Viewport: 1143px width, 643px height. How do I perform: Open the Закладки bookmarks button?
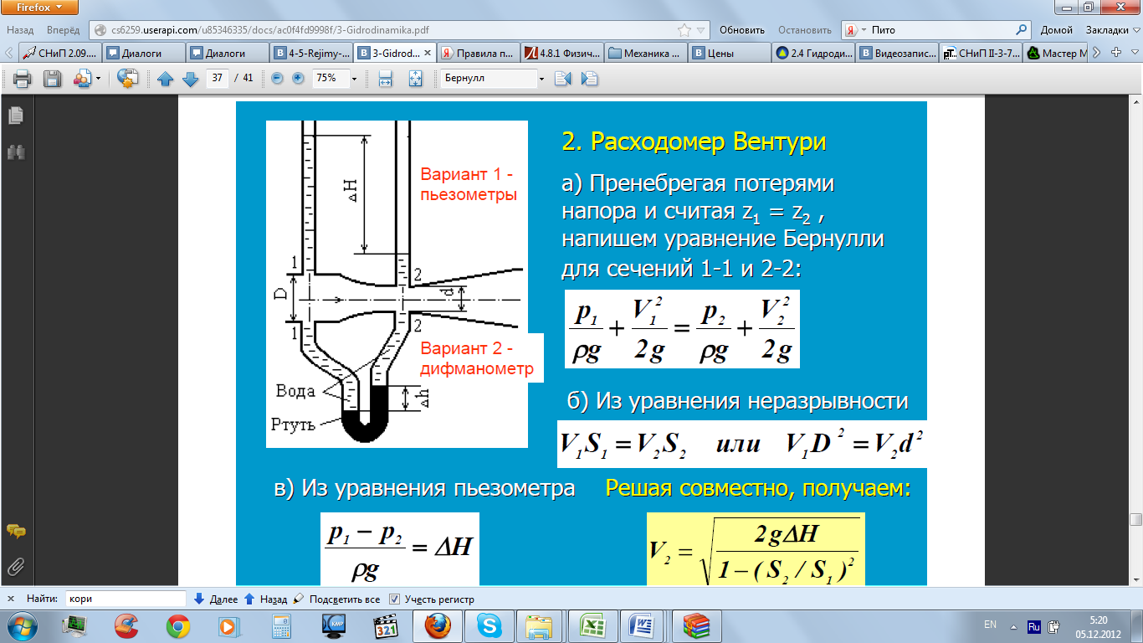point(1107,29)
